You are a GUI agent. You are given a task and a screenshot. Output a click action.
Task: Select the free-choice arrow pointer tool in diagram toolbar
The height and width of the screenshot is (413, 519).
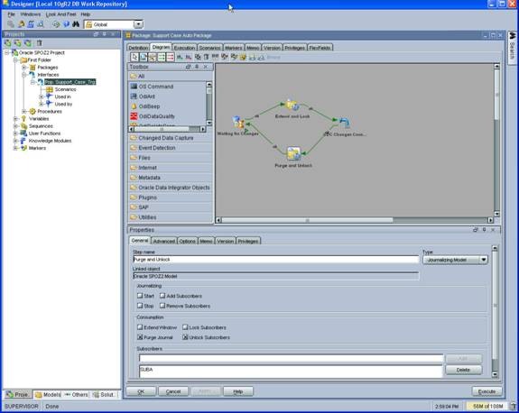[x=134, y=57]
